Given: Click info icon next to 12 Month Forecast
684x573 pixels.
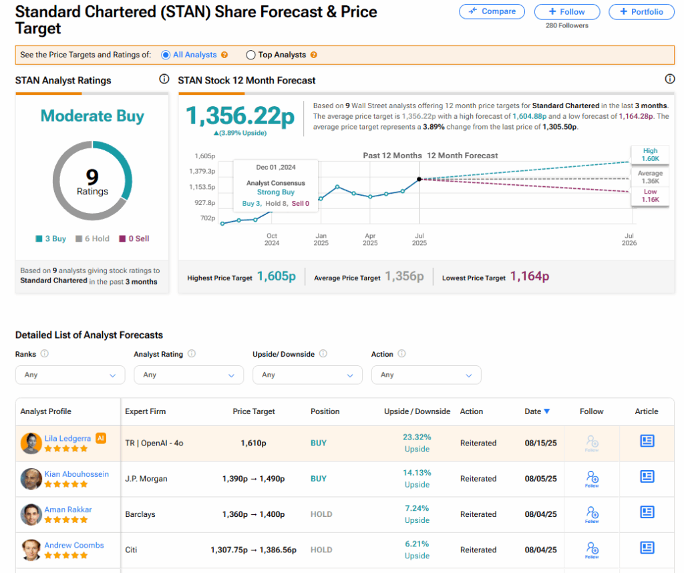Looking at the screenshot, I should pos(670,79).
